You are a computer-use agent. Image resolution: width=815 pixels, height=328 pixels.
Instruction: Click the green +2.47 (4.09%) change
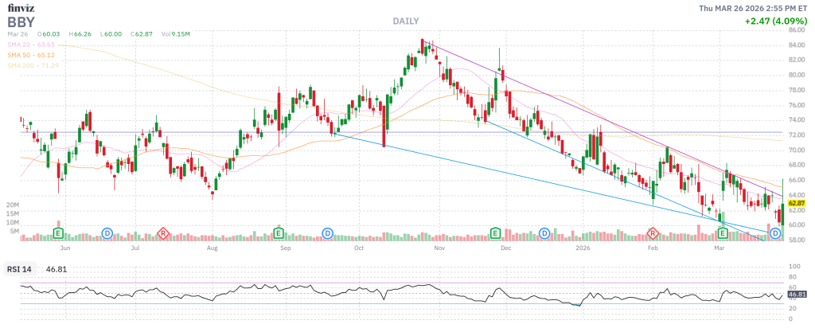pos(778,21)
